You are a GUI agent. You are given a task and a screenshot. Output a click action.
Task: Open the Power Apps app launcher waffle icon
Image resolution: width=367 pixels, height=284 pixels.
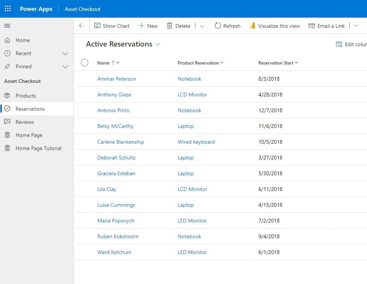[x=8, y=9]
